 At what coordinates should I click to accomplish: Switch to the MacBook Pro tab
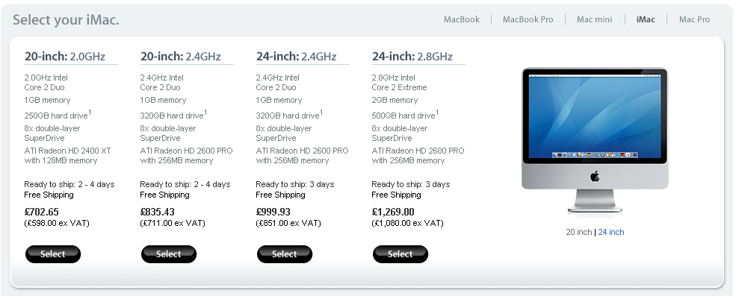(528, 19)
